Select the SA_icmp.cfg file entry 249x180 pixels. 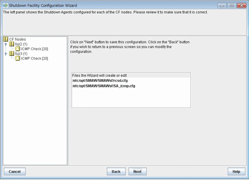click(104, 86)
